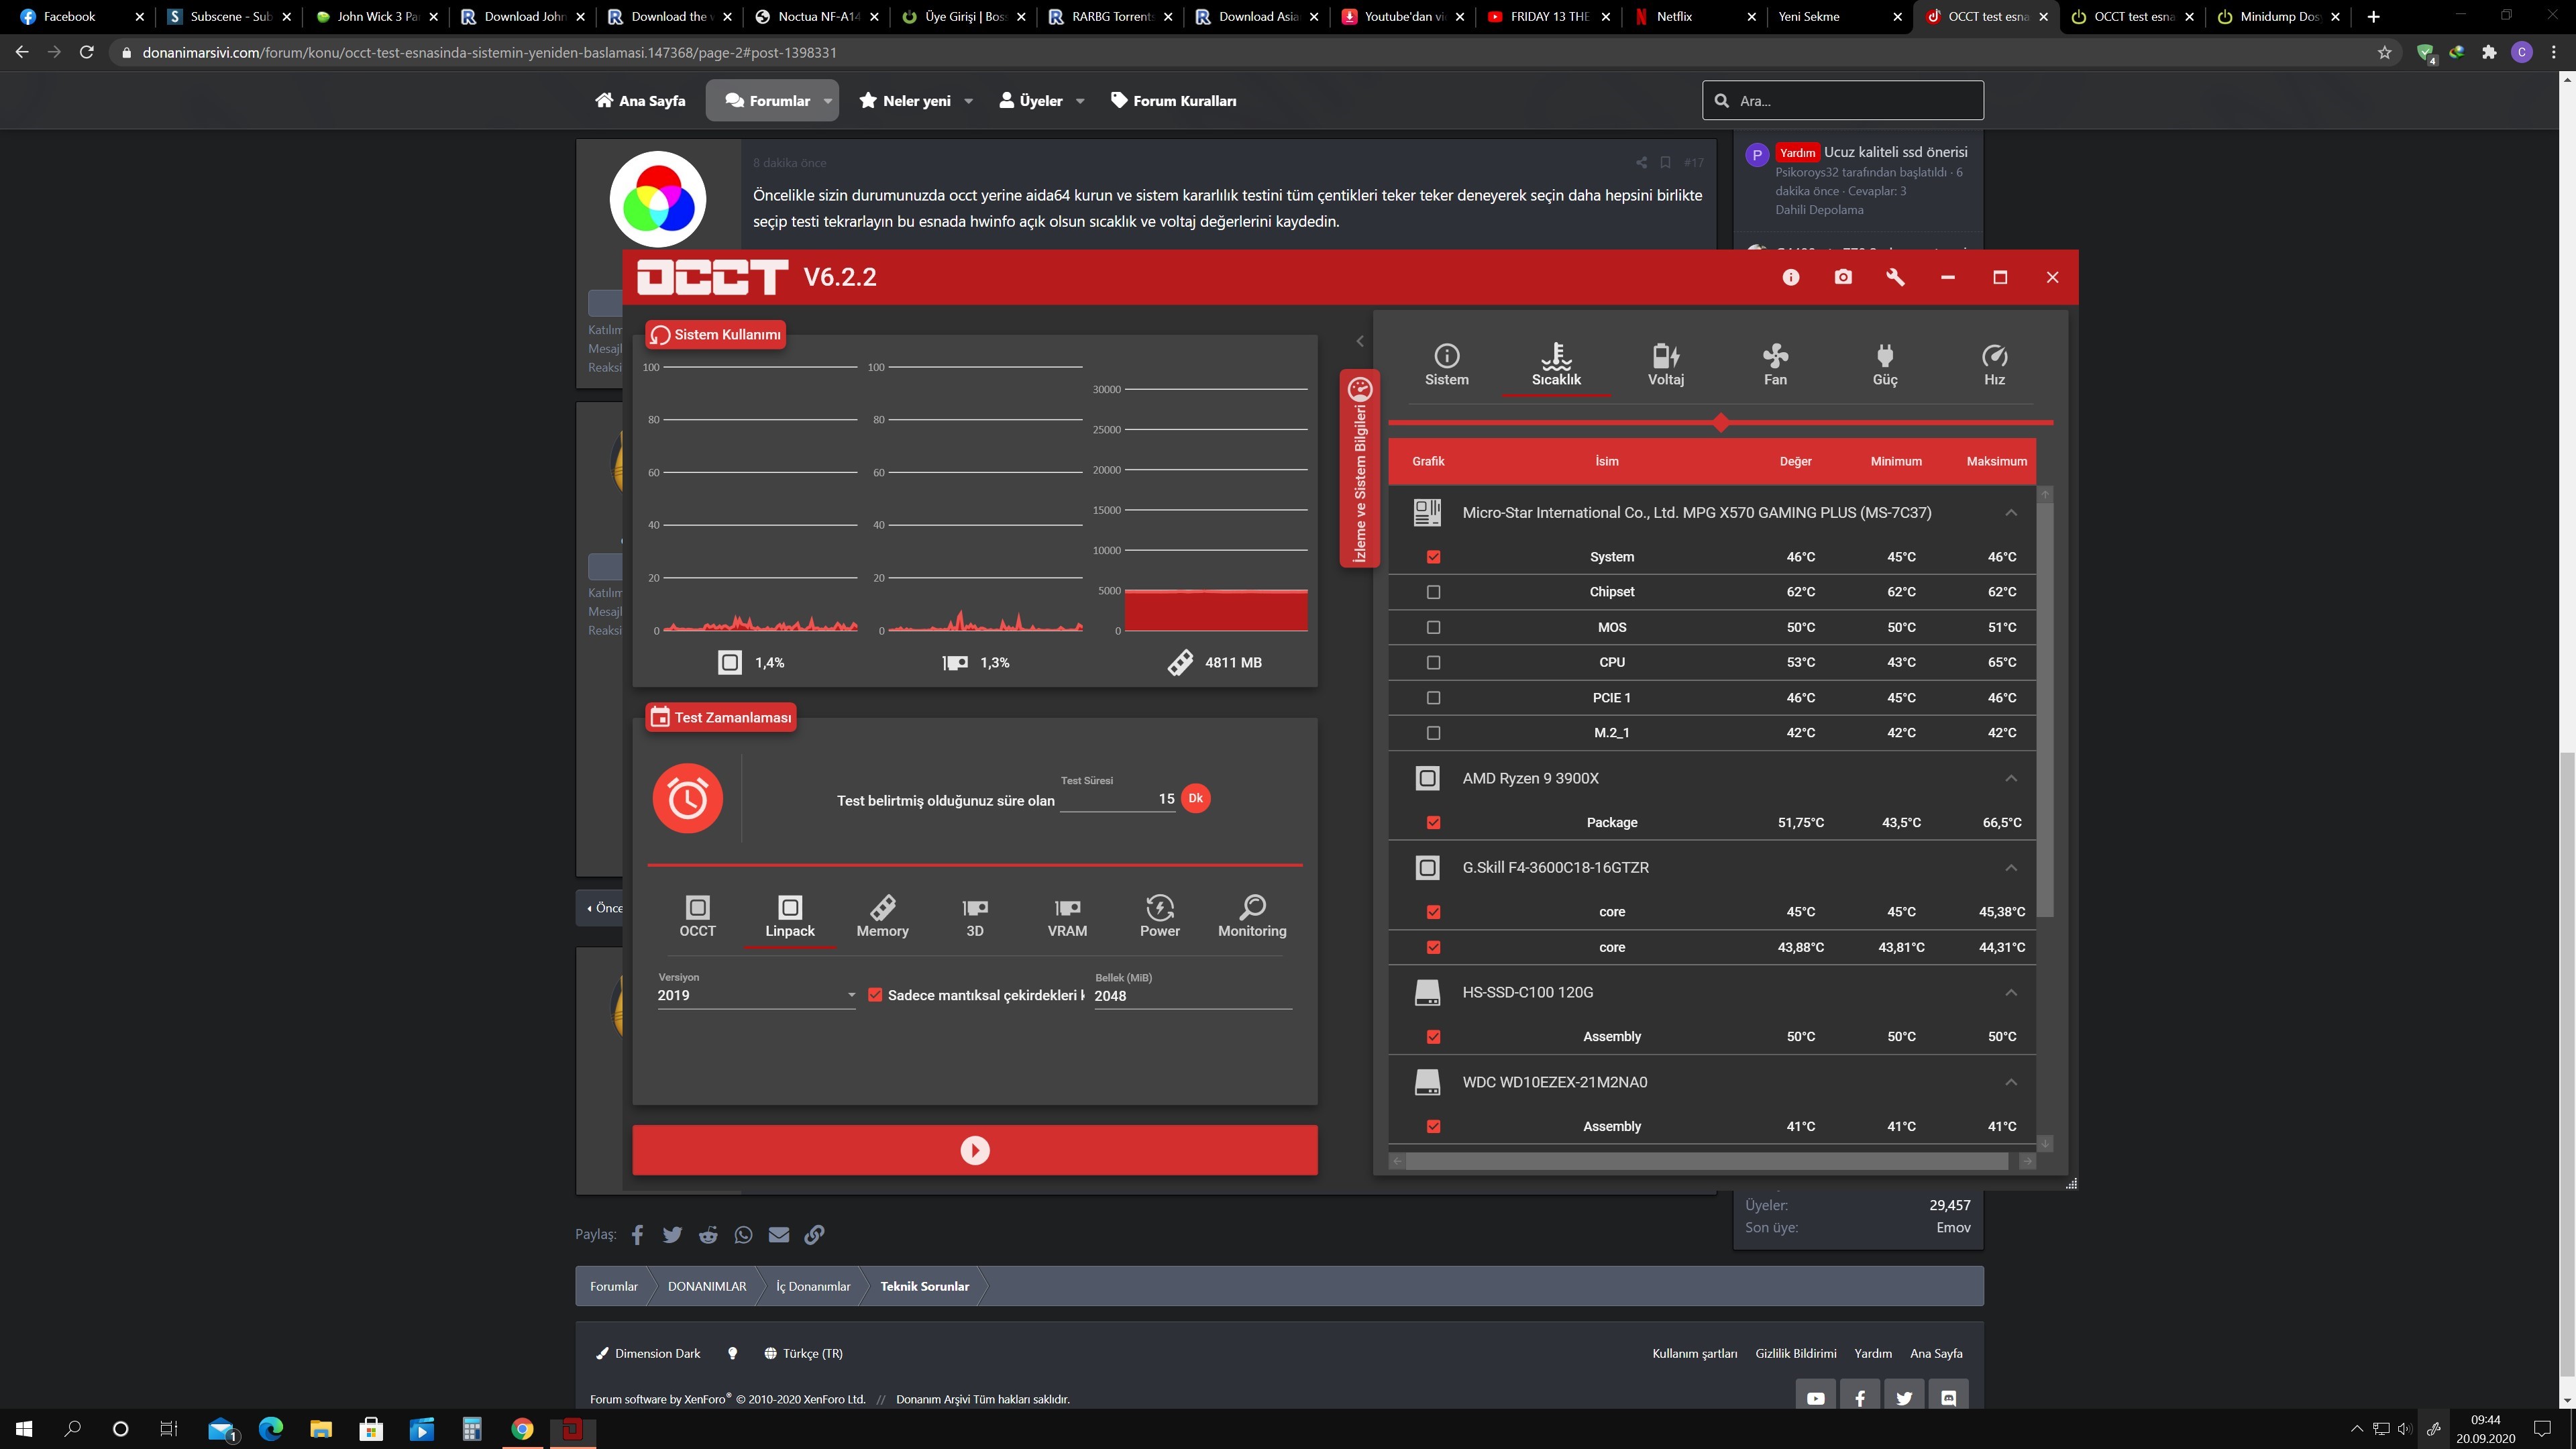Collapse the AMD Ryzen 9 3900X section
This screenshot has height=1449, width=2576.
(x=2010, y=778)
